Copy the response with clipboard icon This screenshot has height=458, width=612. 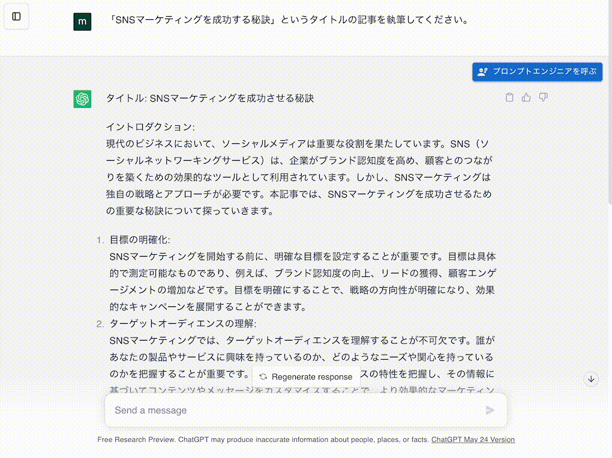pyautogui.click(x=509, y=97)
